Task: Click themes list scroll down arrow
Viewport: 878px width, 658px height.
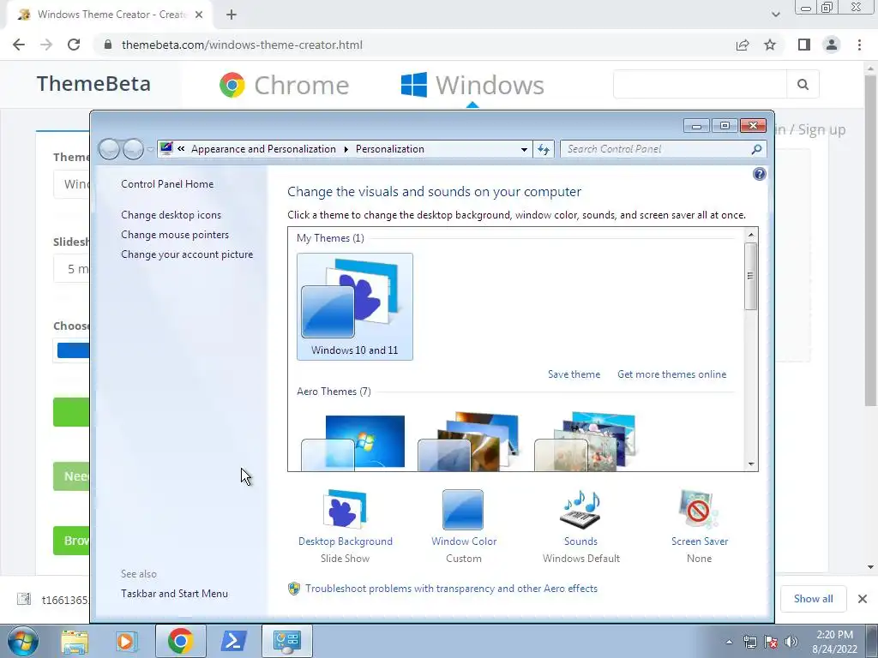Action: (751, 464)
